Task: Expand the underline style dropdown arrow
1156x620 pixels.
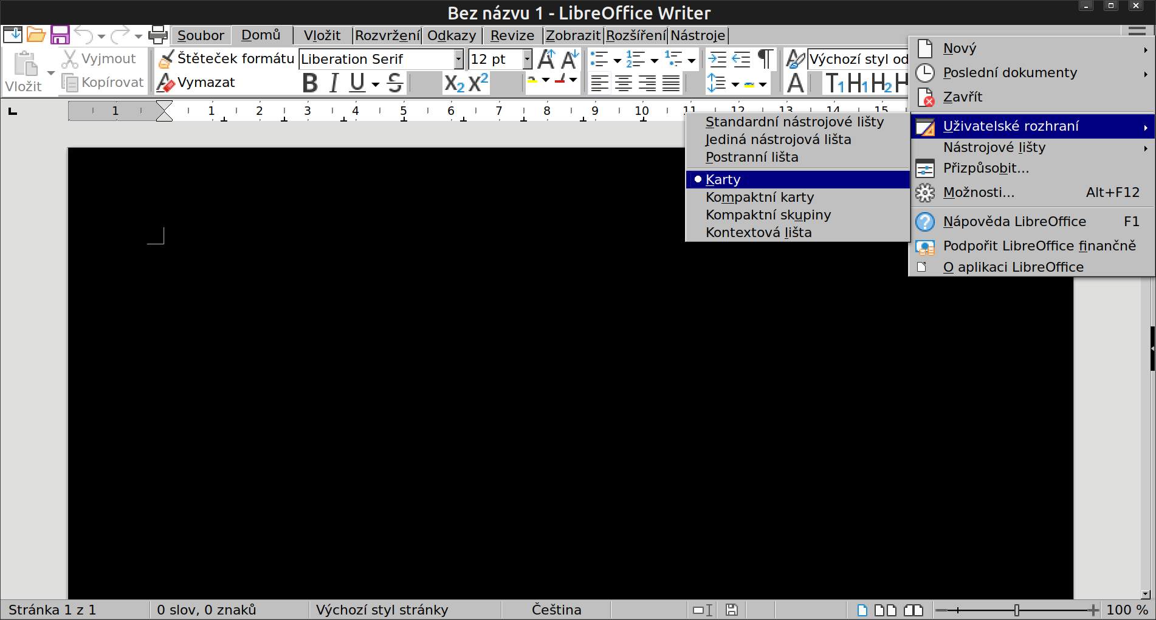Action: [x=375, y=84]
